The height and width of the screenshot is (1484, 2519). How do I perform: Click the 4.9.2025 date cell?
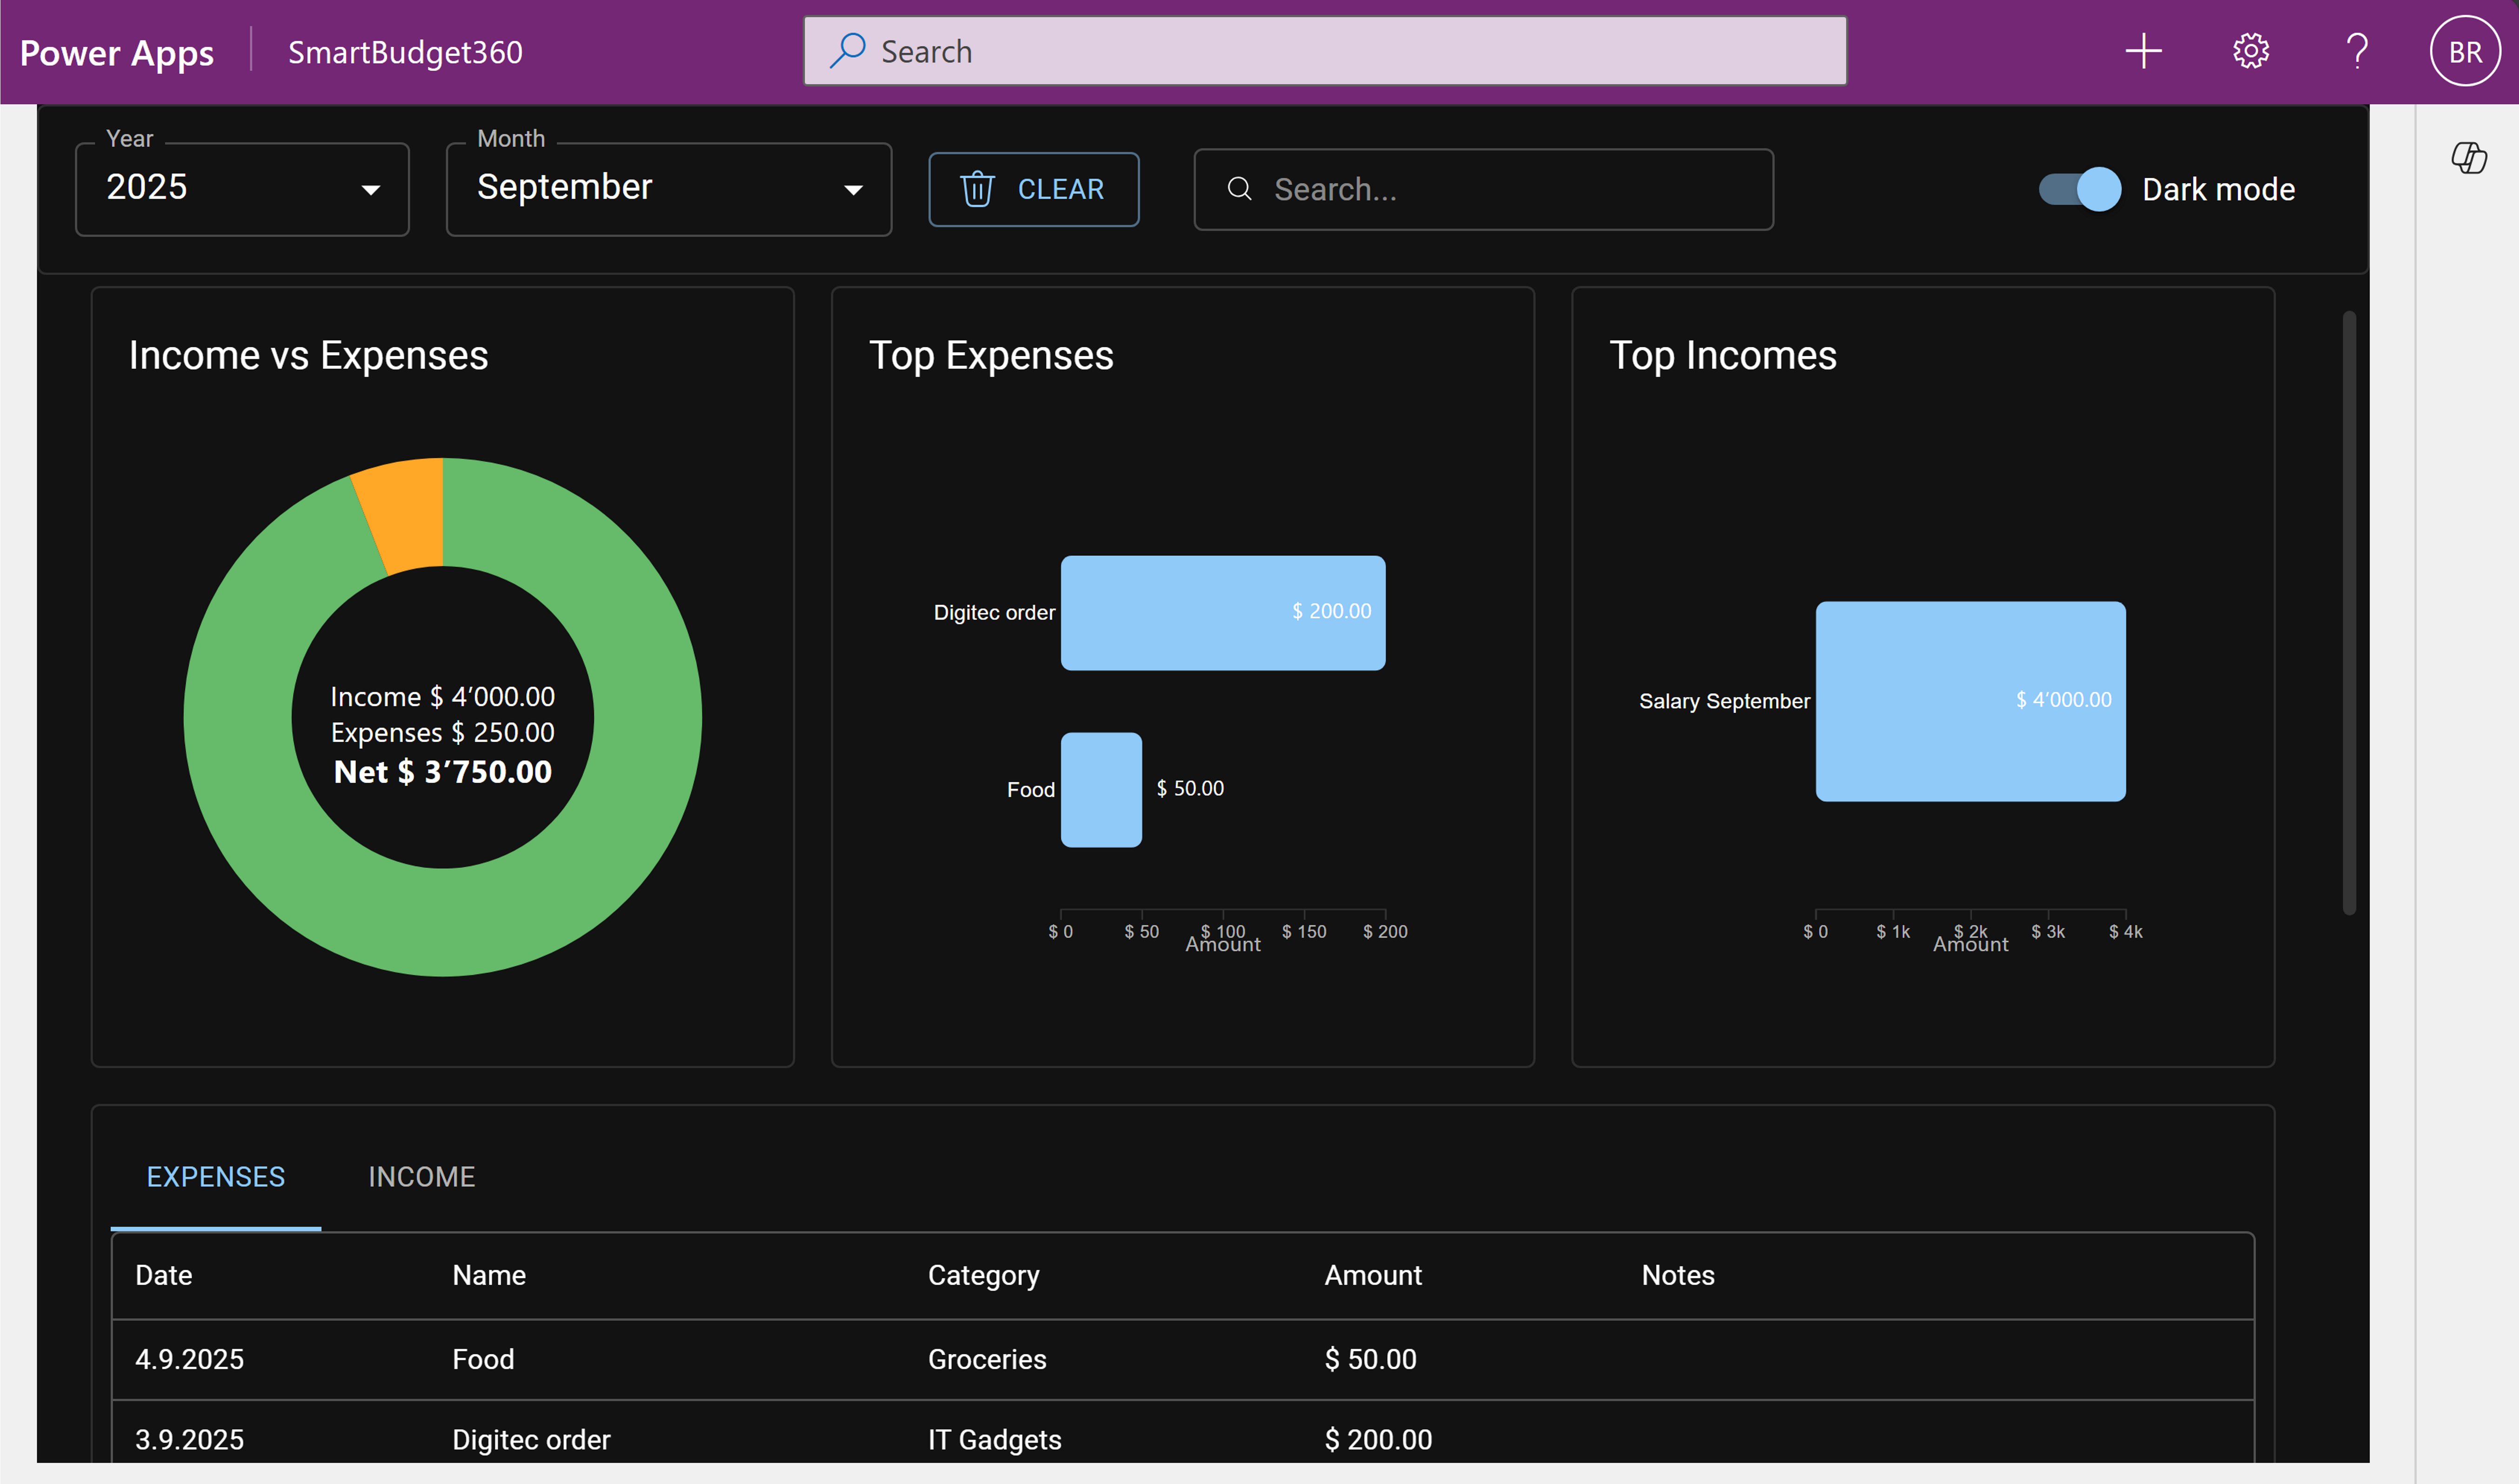click(190, 1359)
